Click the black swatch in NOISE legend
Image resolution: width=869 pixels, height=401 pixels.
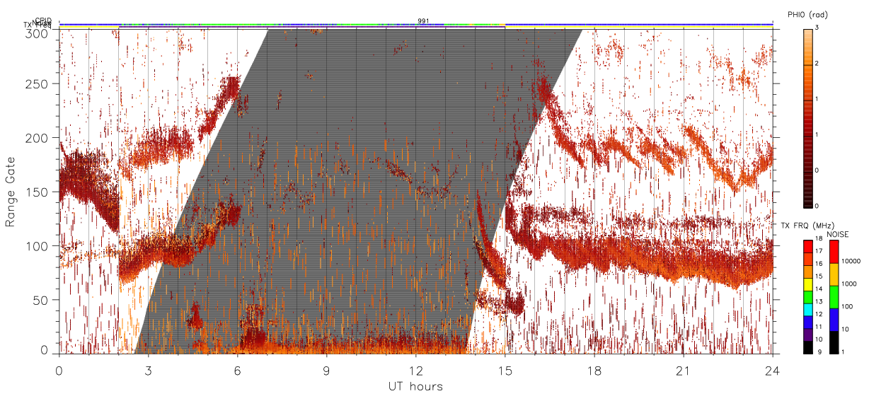click(x=834, y=342)
